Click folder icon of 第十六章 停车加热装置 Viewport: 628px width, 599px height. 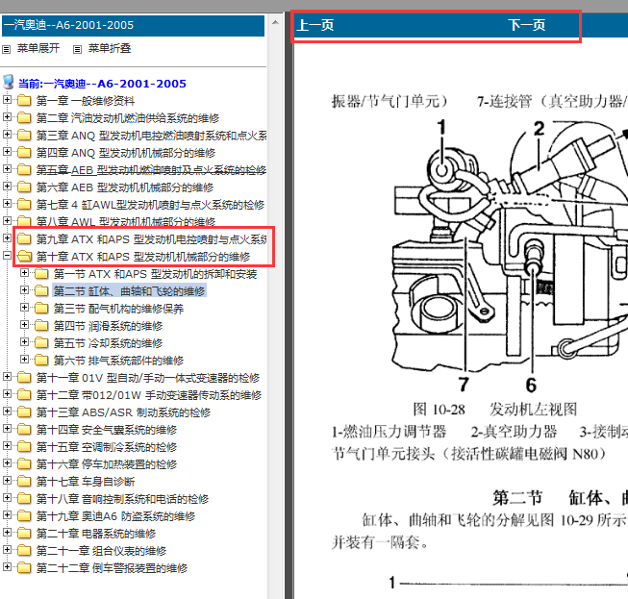pyautogui.click(x=24, y=464)
